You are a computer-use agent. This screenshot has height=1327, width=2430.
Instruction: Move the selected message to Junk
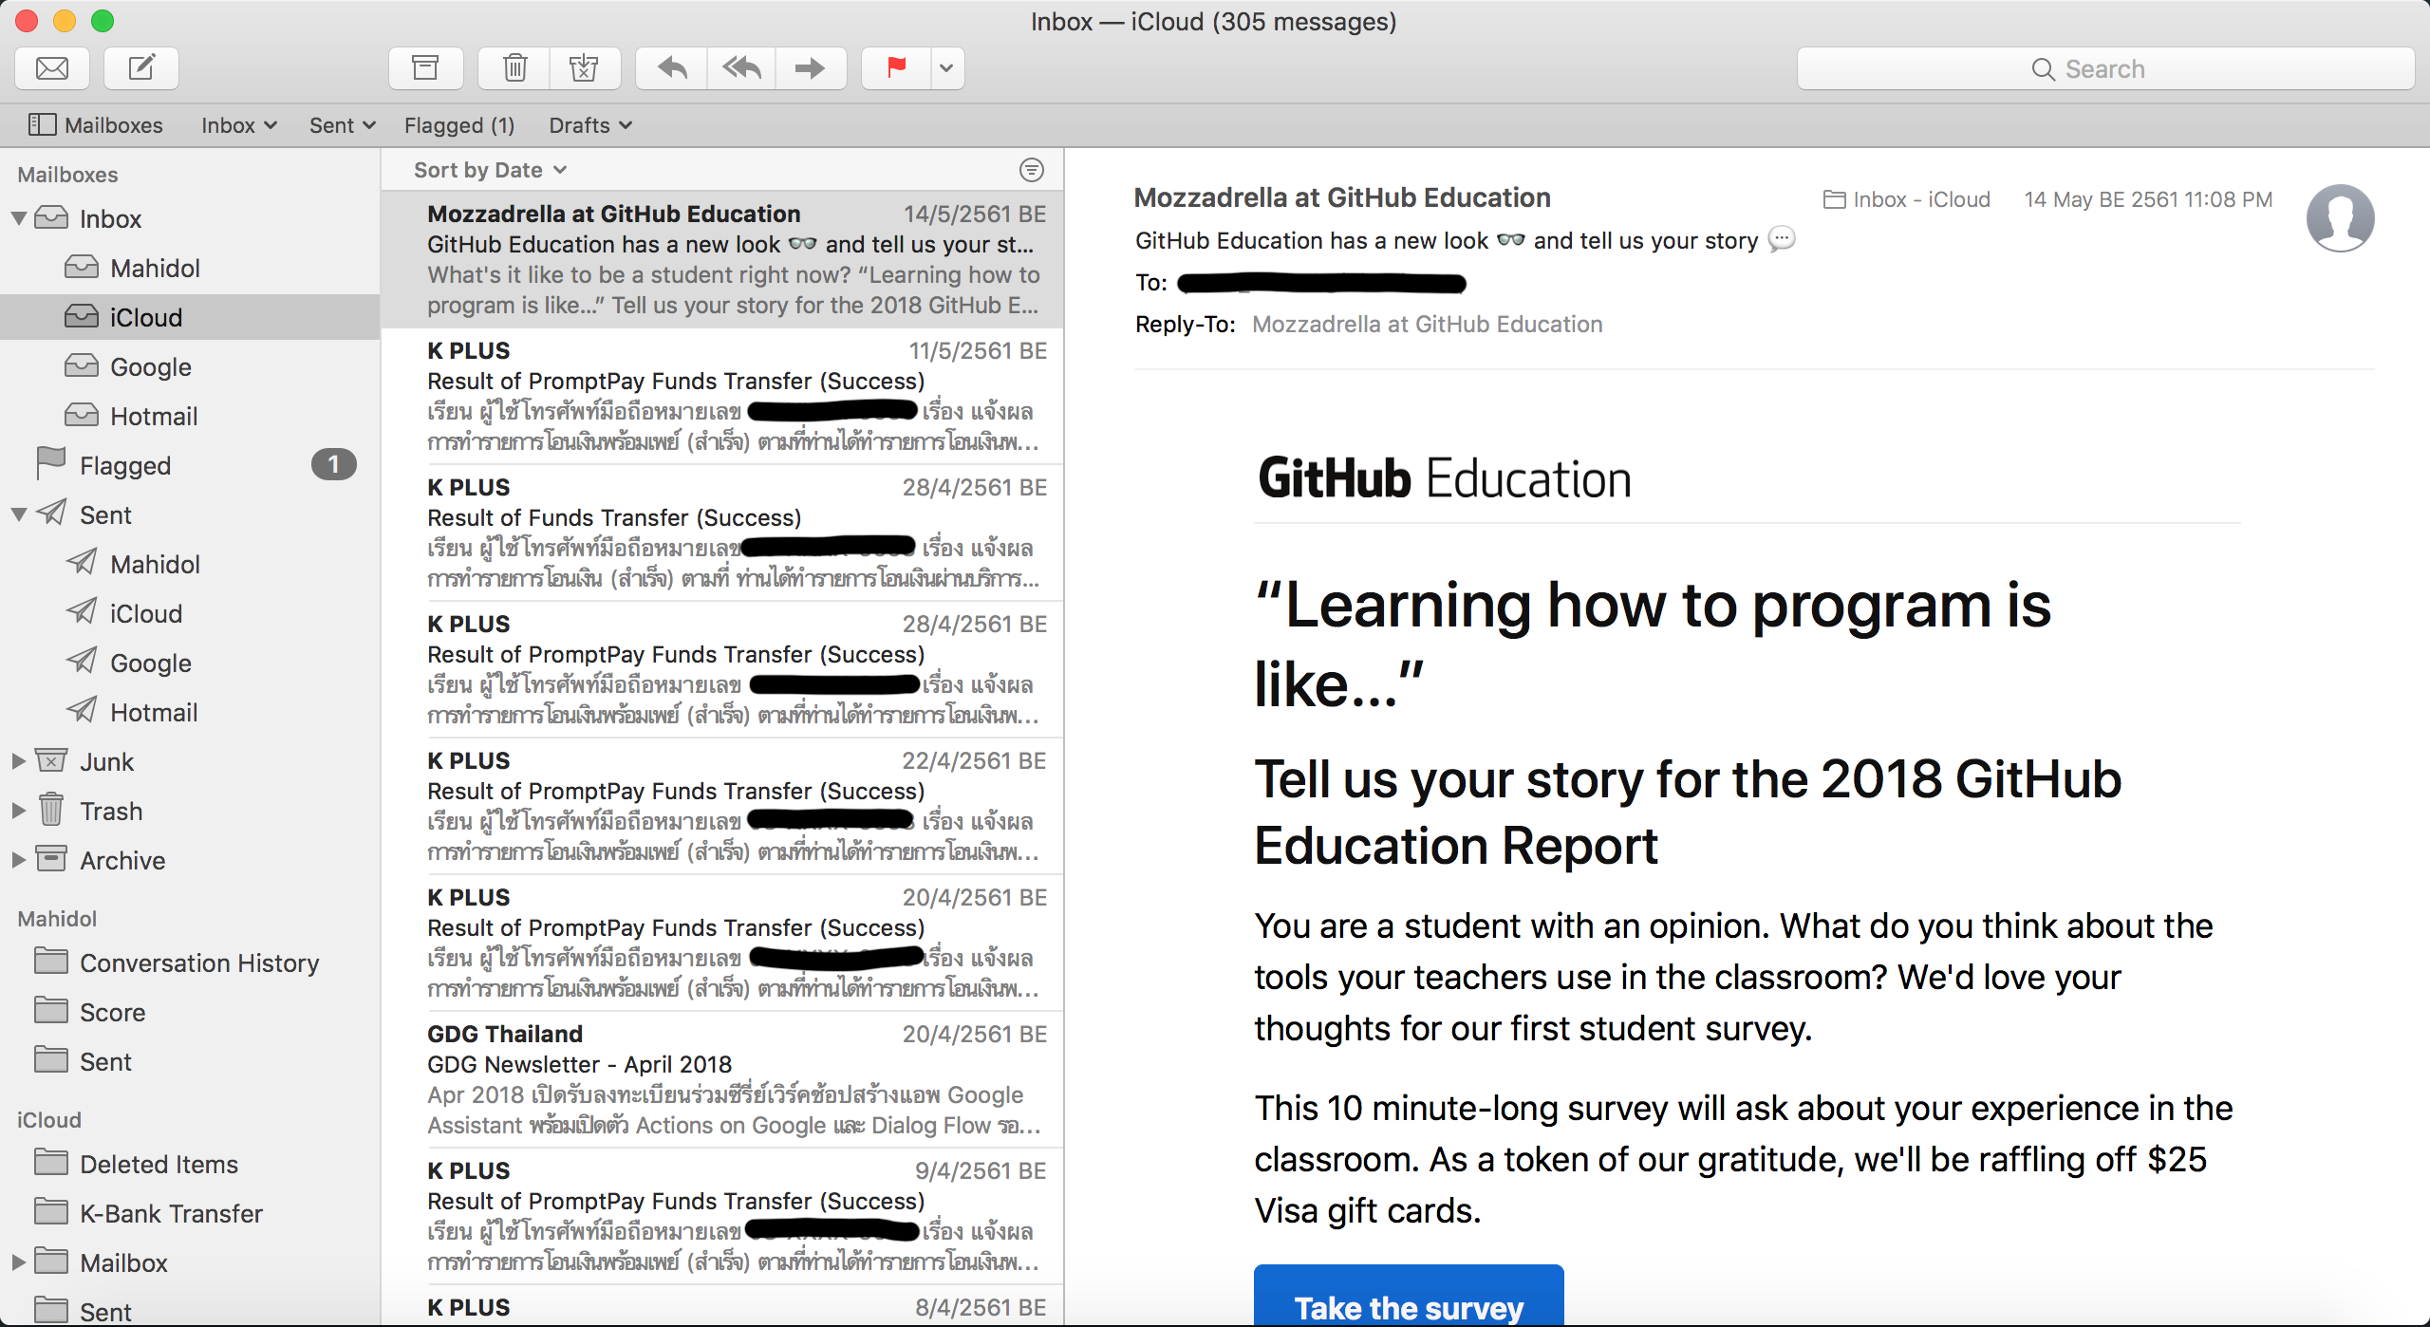click(585, 68)
